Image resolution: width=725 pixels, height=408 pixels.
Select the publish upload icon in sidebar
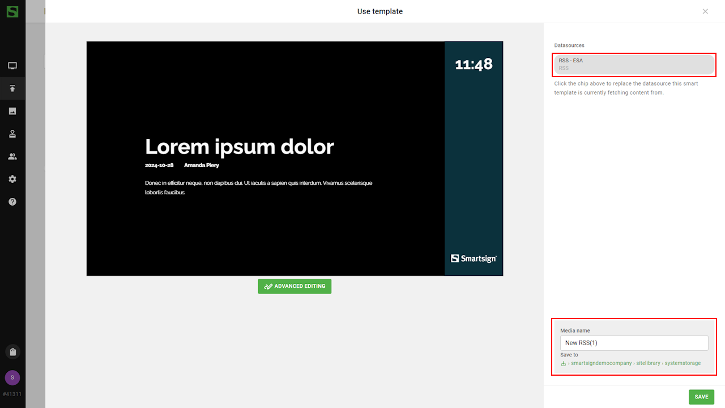pyautogui.click(x=12, y=88)
